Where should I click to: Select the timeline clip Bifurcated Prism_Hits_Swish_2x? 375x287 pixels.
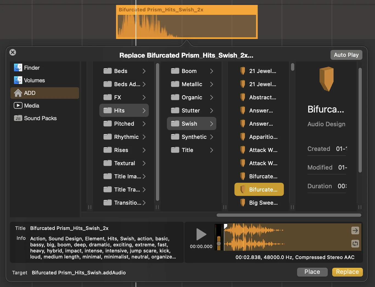tap(187, 22)
